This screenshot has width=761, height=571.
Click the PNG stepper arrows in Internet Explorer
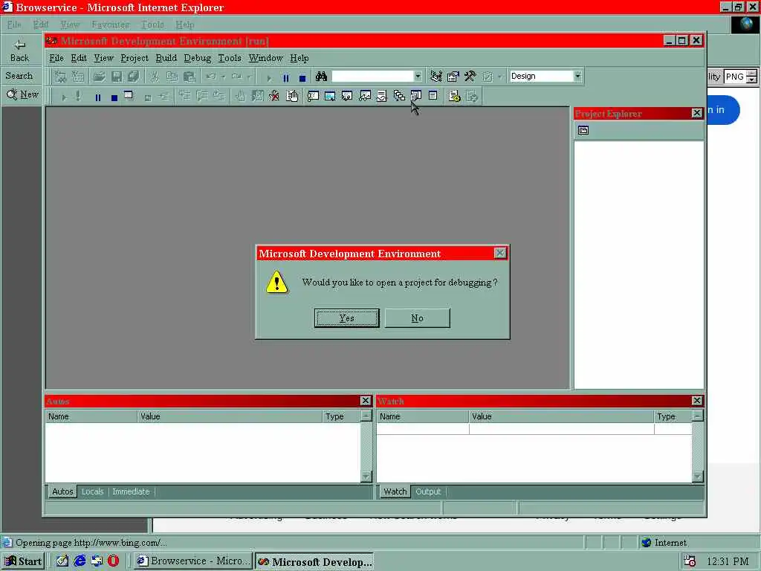(x=751, y=77)
